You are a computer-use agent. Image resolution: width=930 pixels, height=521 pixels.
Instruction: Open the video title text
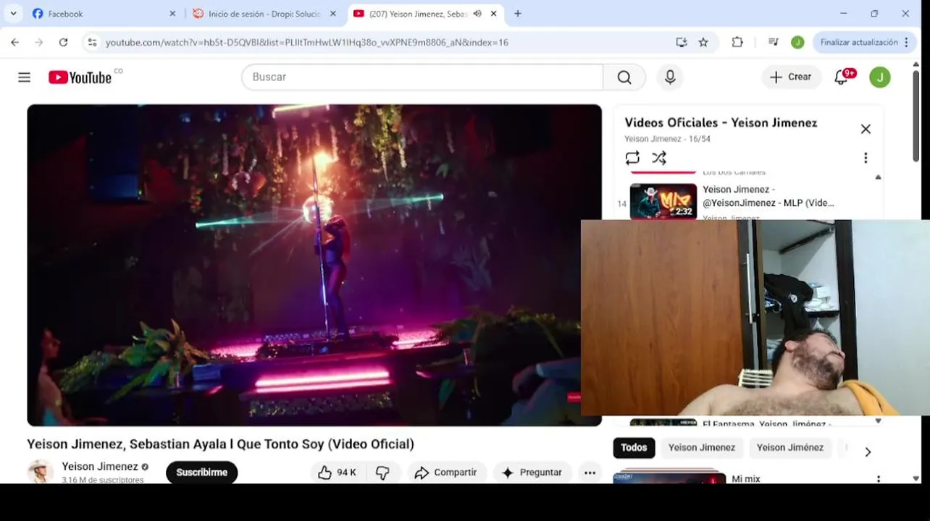pos(221,444)
